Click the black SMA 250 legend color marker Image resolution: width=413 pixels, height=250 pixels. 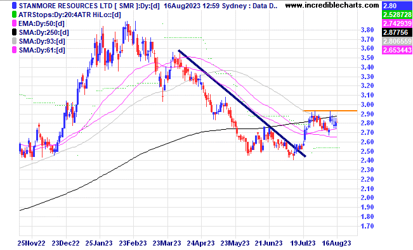tap(14, 32)
